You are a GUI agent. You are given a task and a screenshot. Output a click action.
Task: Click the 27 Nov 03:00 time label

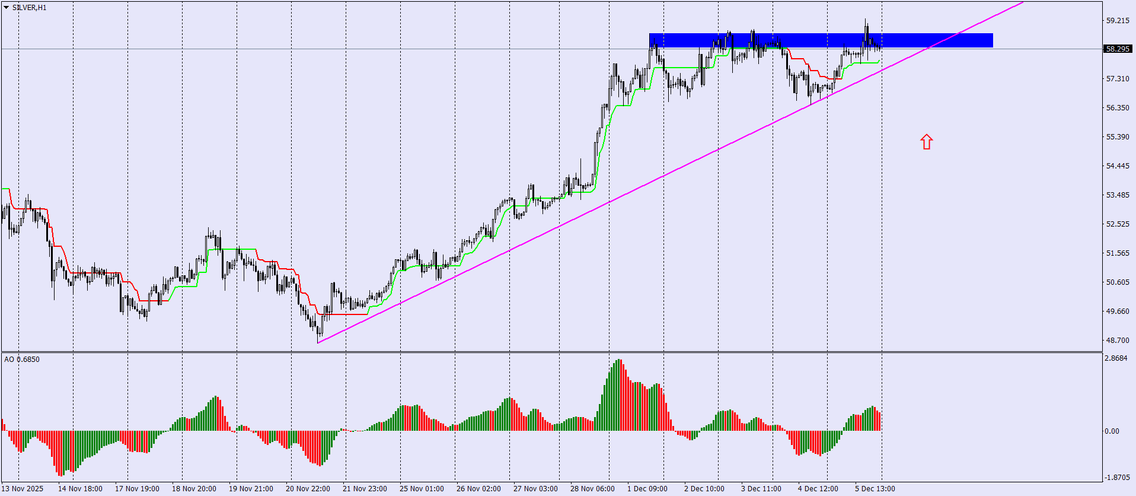[x=535, y=489]
